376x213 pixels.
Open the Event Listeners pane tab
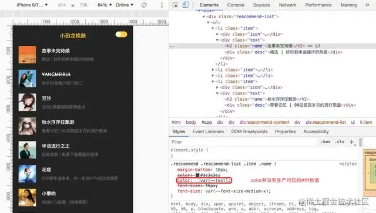(x=208, y=131)
